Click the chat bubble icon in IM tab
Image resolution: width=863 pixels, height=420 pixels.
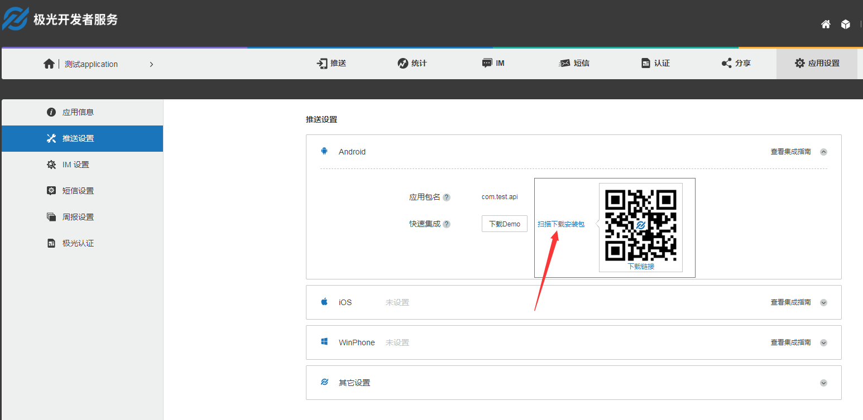point(487,64)
